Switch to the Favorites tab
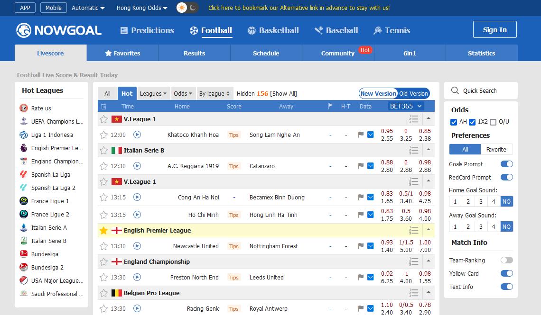Viewport: 541px width, 315px height. click(x=122, y=53)
